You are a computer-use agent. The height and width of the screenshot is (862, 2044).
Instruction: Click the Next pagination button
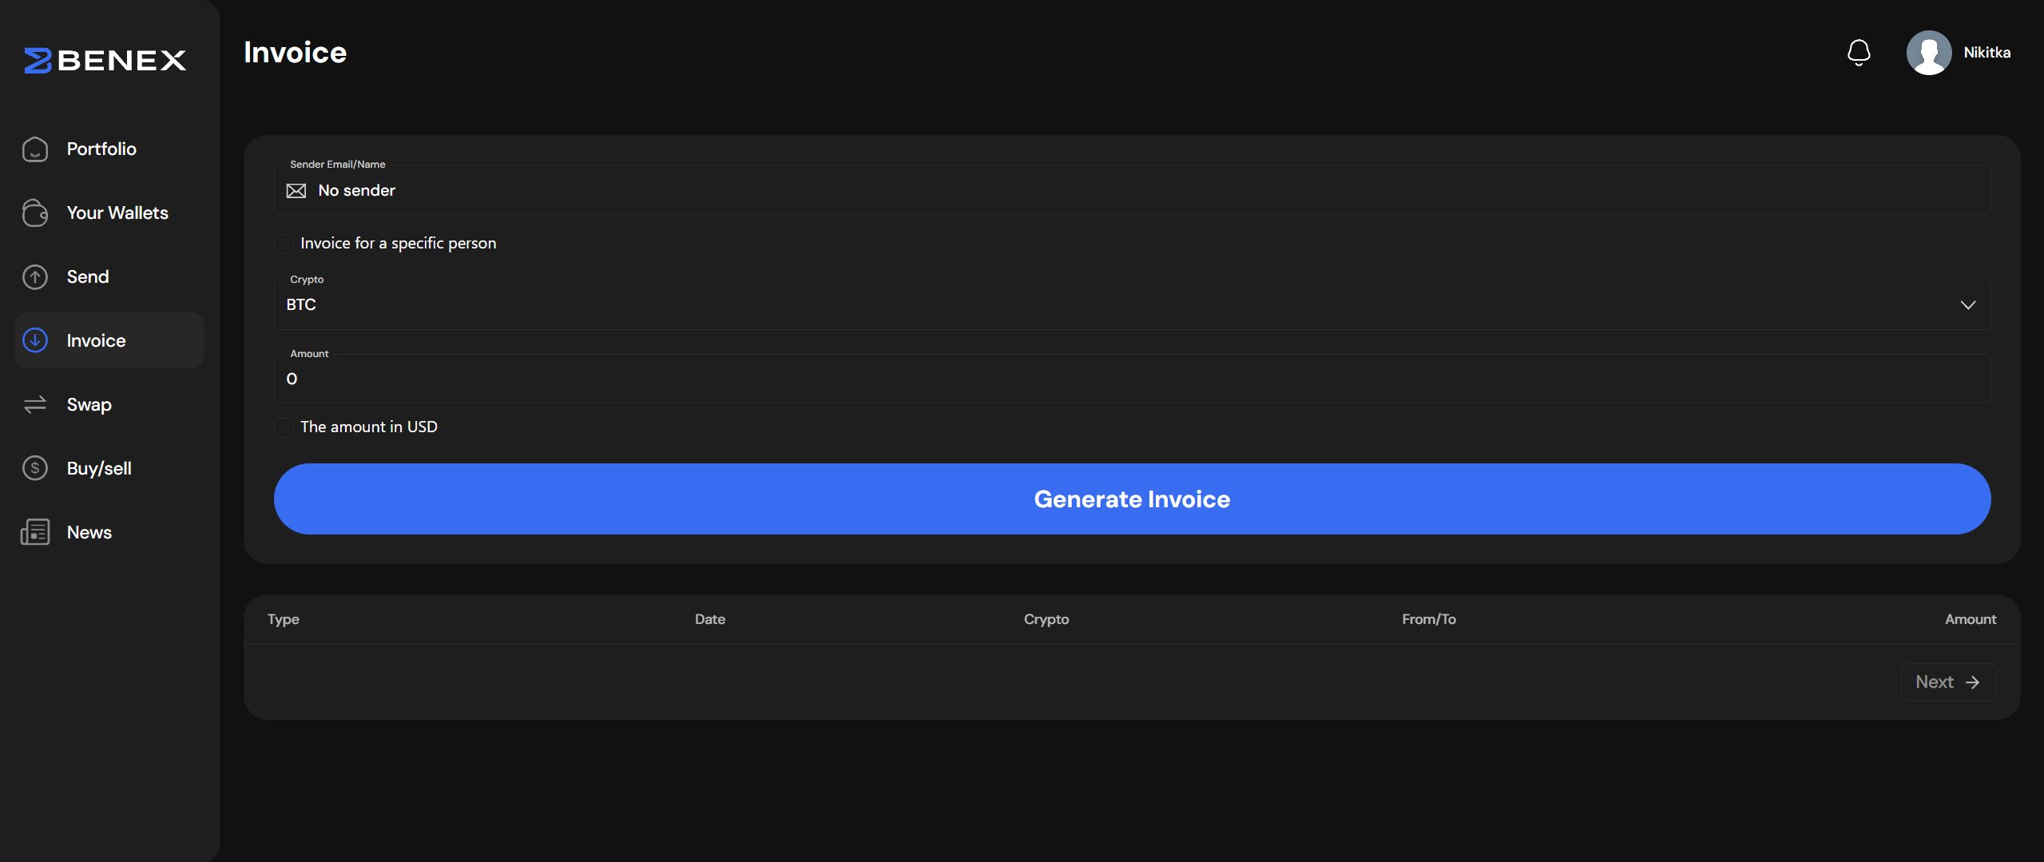pos(1948,682)
